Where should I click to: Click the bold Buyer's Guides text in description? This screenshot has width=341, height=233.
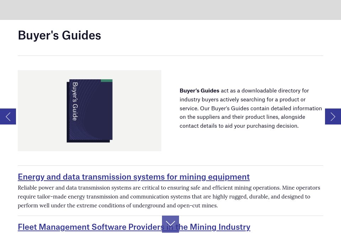coord(199,91)
